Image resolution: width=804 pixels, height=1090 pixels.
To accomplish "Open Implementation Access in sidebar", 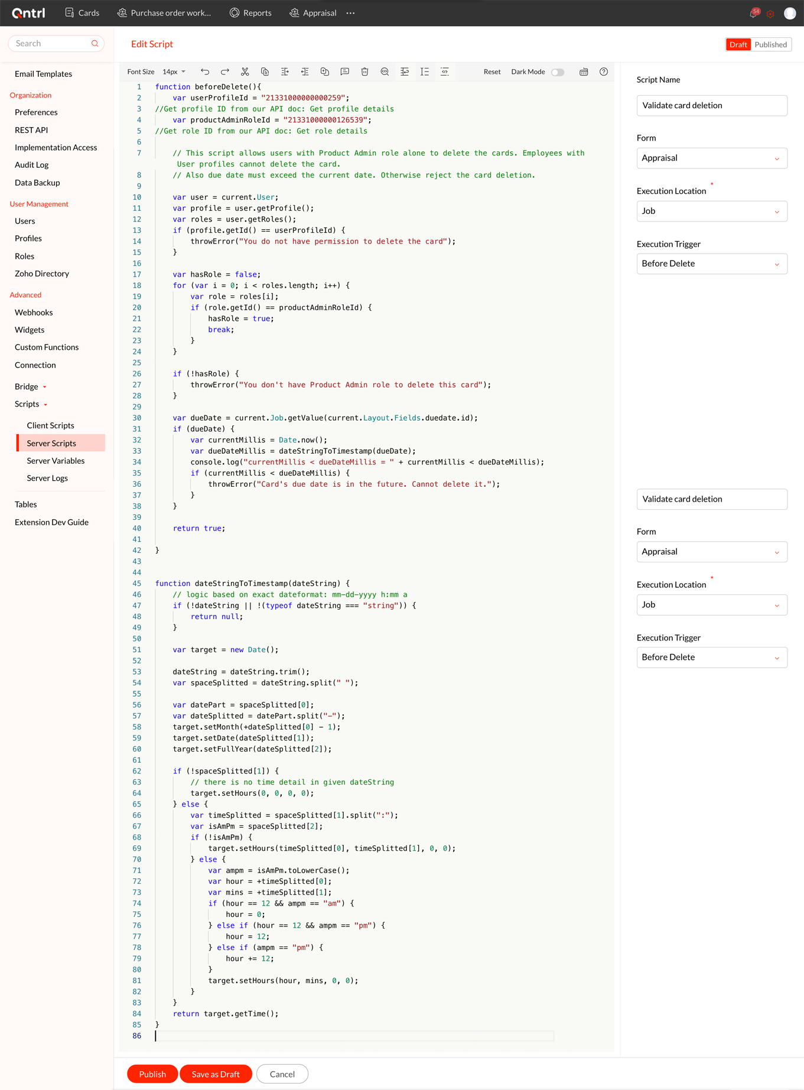I will coord(56,147).
